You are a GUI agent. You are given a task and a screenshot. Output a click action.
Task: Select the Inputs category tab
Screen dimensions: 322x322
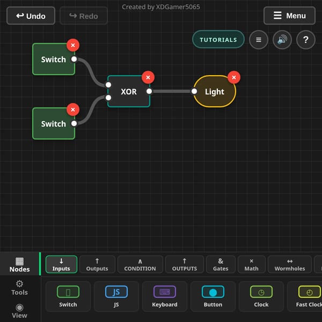[61, 265]
